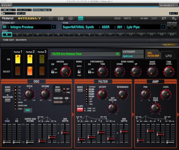Open the part list view icon
This screenshot has height=150, width=179.
(61, 18)
